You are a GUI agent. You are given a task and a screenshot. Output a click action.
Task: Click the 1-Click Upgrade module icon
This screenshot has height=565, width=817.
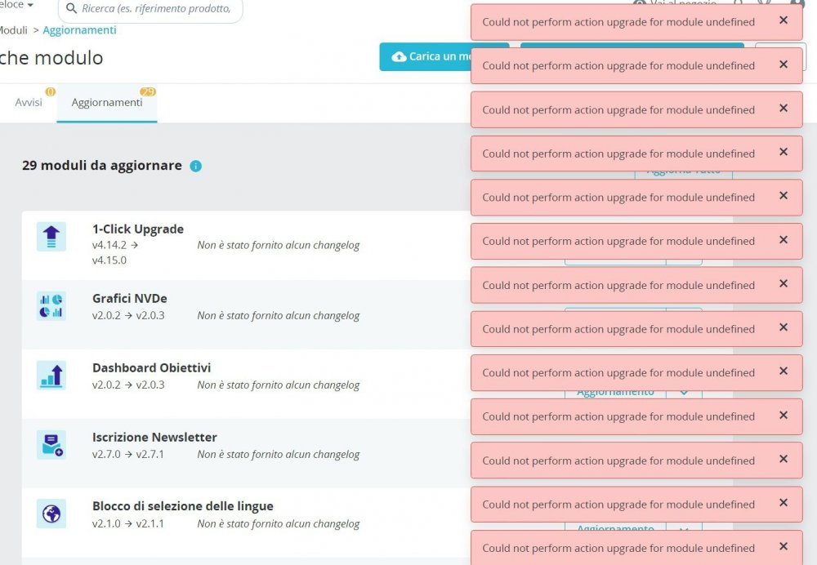pyautogui.click(x=51, y=237)
